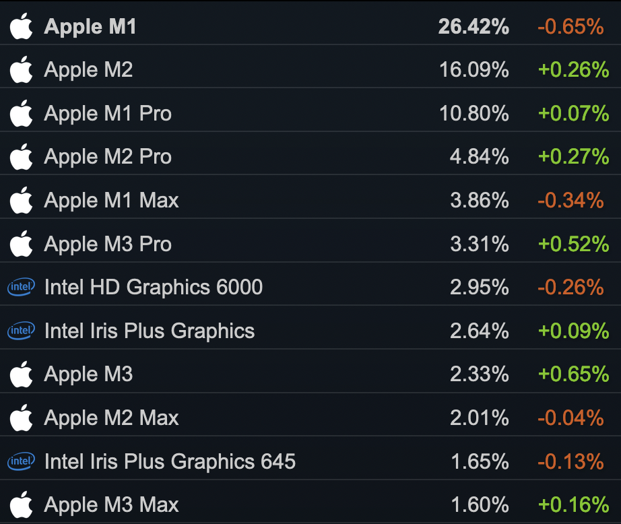Click the Apple icon on the M2 Max row

pos(21,418)
